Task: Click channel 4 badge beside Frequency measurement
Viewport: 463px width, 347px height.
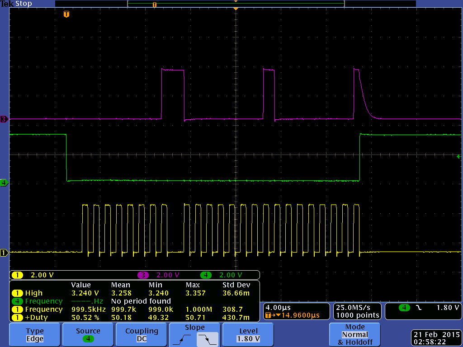Action: (x=17, y=301)
